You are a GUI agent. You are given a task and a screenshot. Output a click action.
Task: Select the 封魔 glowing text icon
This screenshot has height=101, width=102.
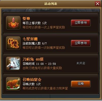coord(13,43)
